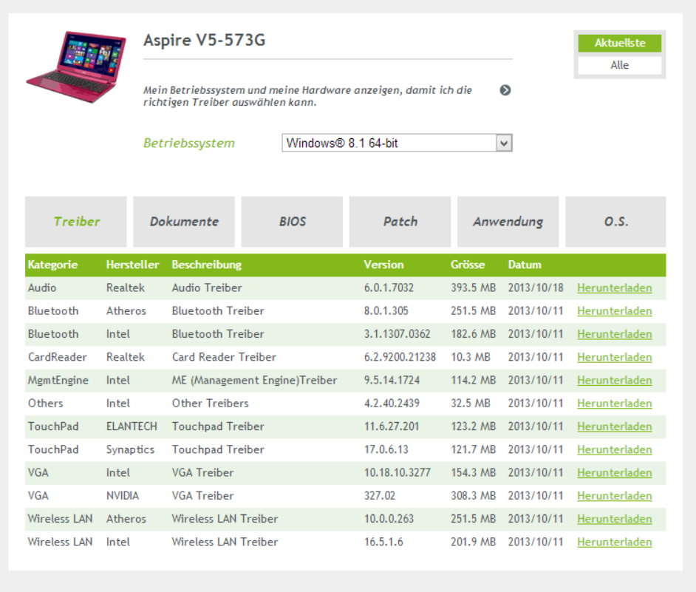Viewport: 696px width, 592px height.
Task: Click the Beschreibung column header
Action: (206, 265)
